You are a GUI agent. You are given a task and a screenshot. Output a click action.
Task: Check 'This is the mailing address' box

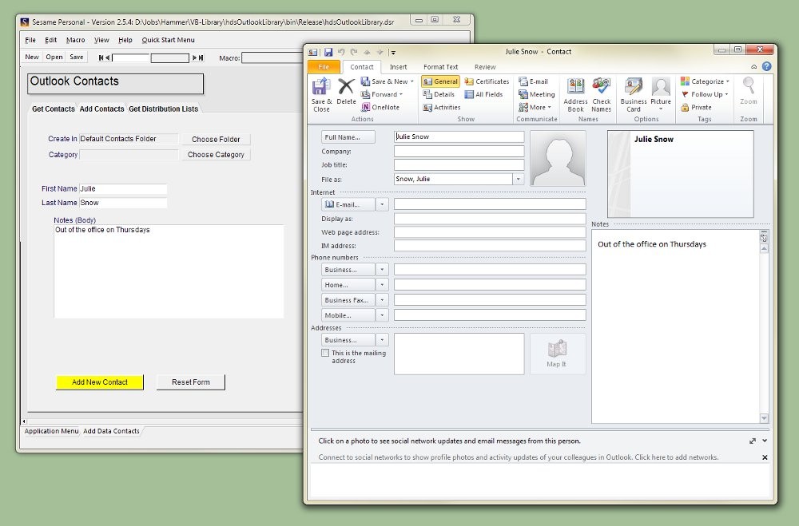click(325, 352)
